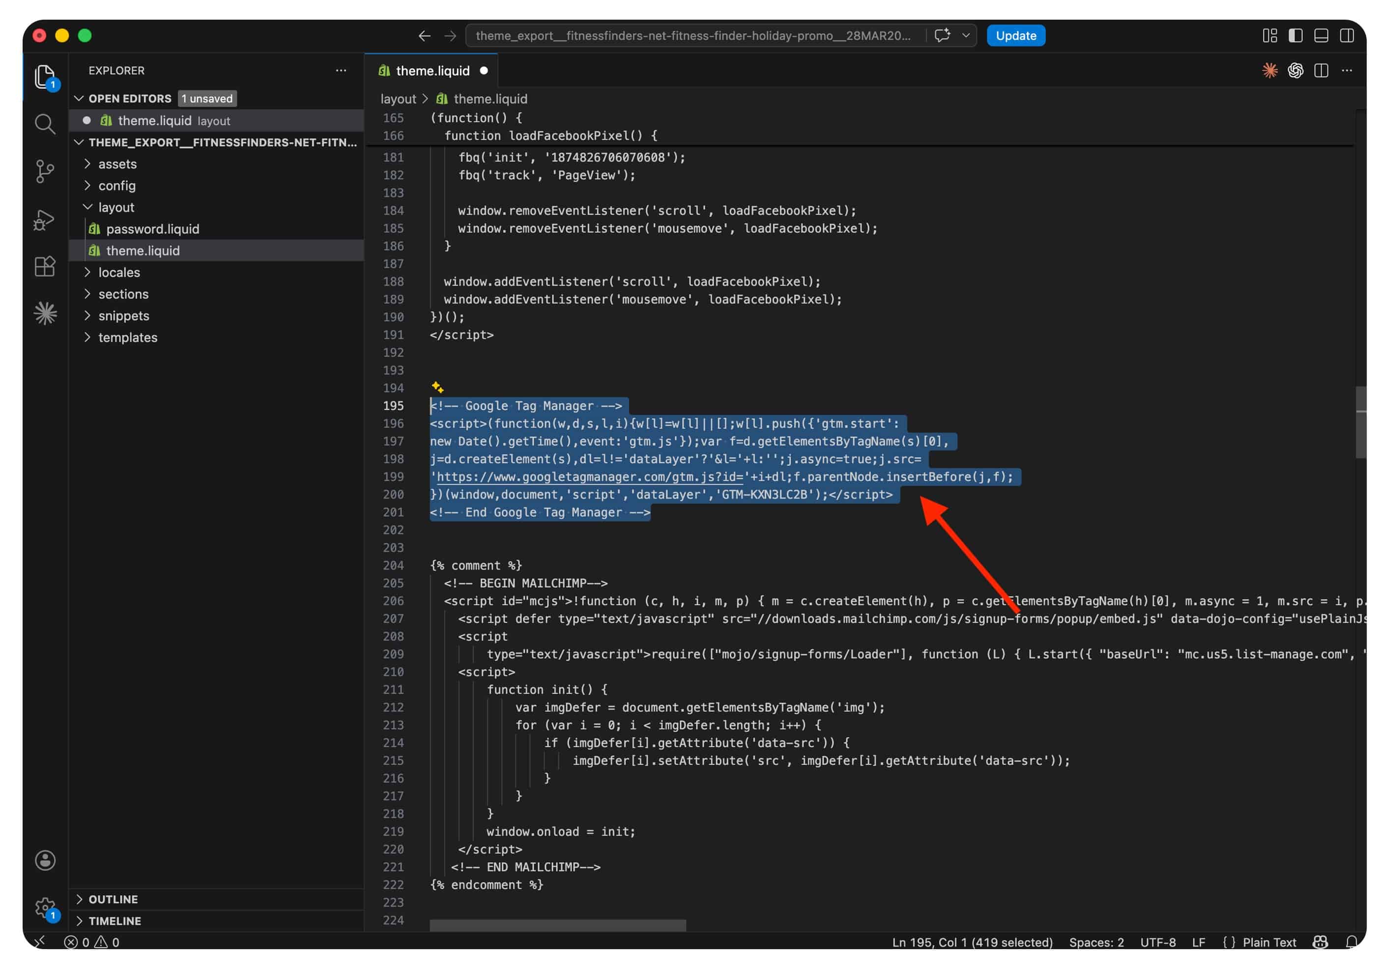Image resolution: width=1382 pixels, height=959 pixels.
Task: Open password.liquid in the file tree
Action: tap(152, 229)
